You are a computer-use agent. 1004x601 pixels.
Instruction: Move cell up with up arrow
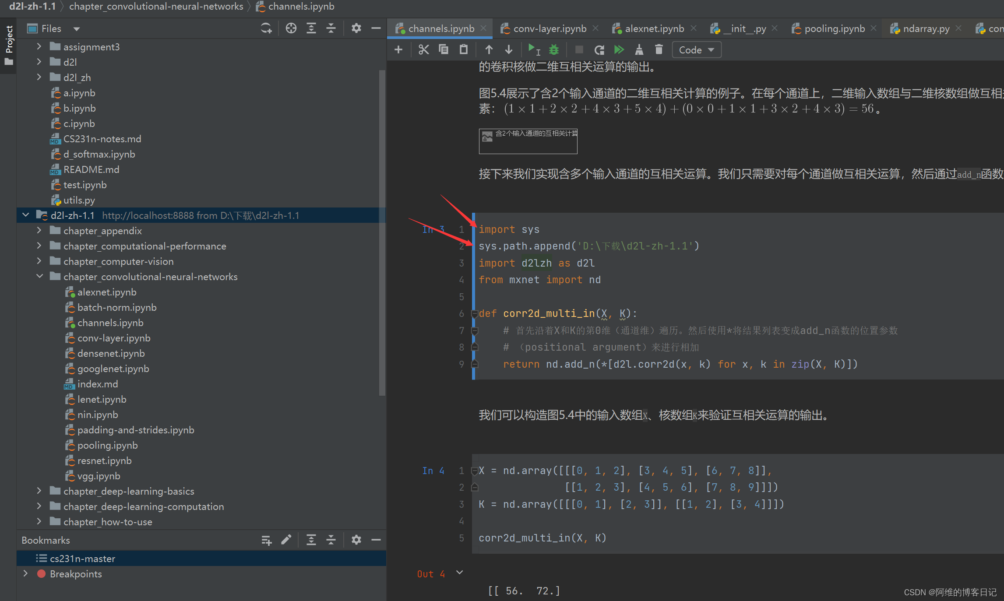489,50
